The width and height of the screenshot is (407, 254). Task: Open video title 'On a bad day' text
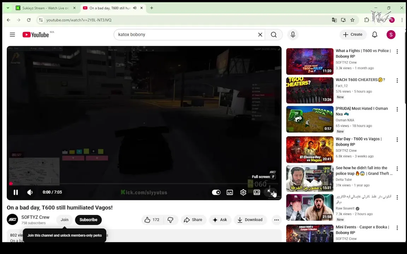point(60,207)
